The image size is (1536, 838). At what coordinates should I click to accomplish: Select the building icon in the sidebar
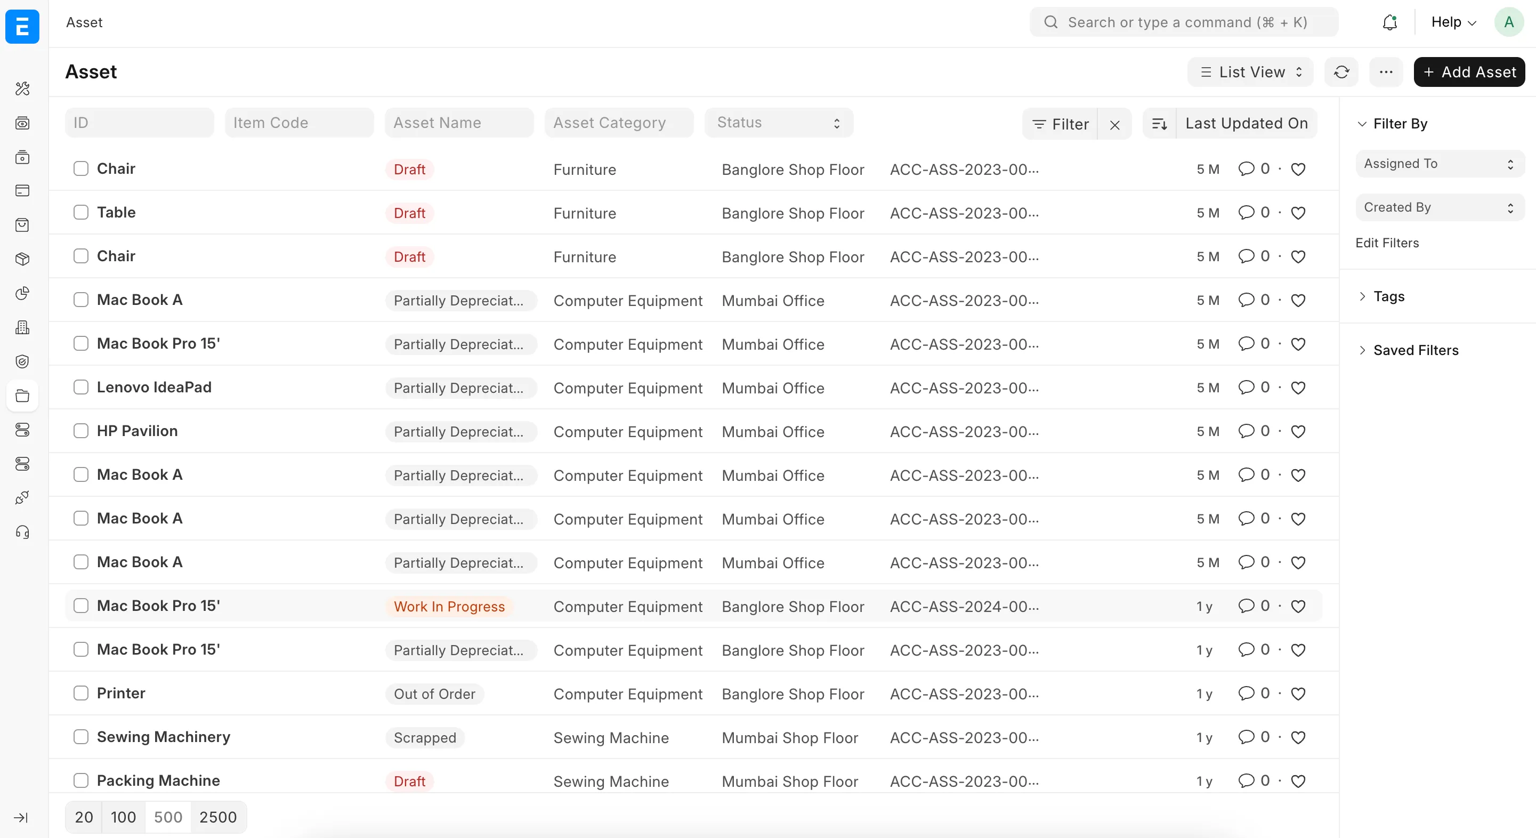pos(23,327)
